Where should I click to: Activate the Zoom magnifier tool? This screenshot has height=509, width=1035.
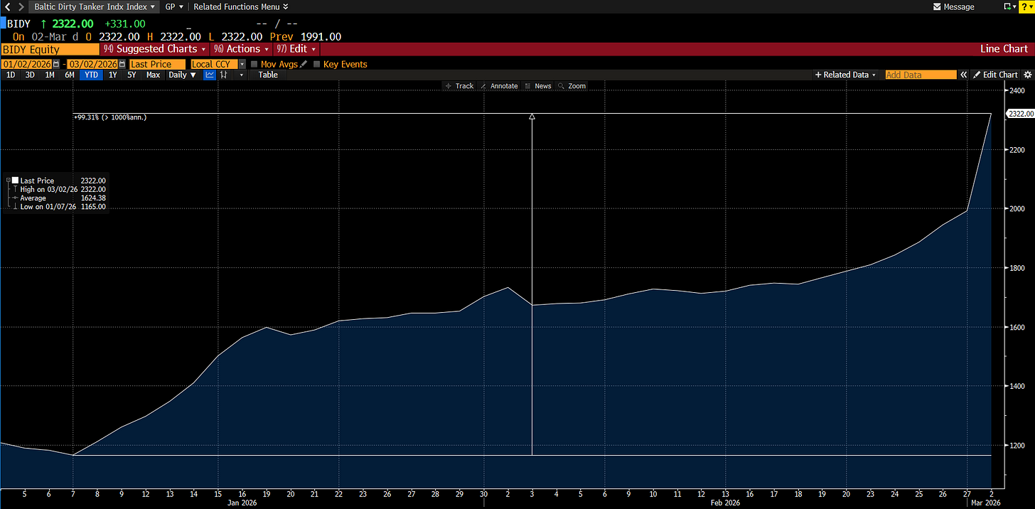(572, 86)
